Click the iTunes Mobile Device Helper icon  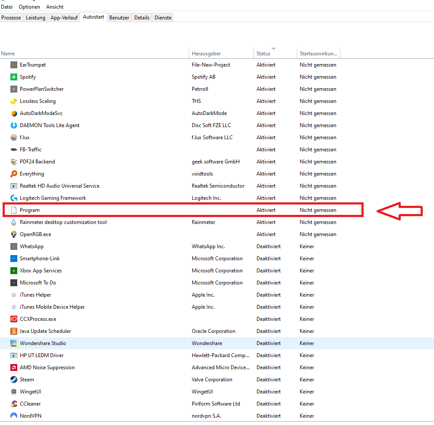pyautogui.click(x=13, y=307)
